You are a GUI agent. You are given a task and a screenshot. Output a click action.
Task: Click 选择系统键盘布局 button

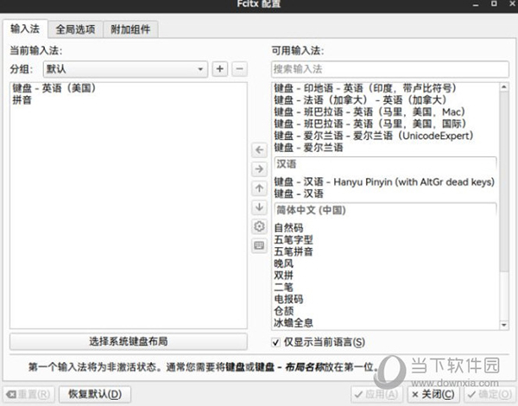[x=129, y=341]
